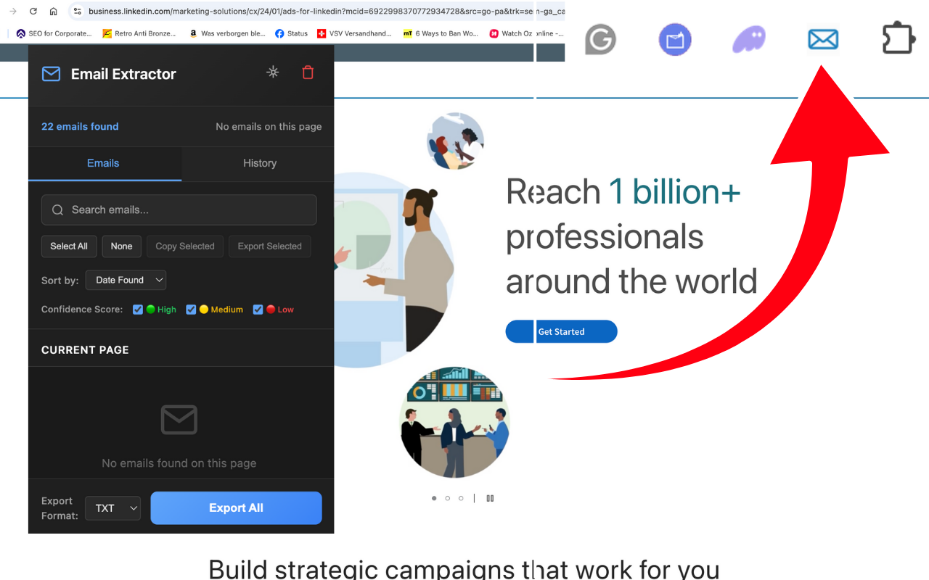Viewport: 929px width, 580px height.
Task: Open the Sort by Date Found dropdown
Action: pyautogui.click(x=126, y=280)
